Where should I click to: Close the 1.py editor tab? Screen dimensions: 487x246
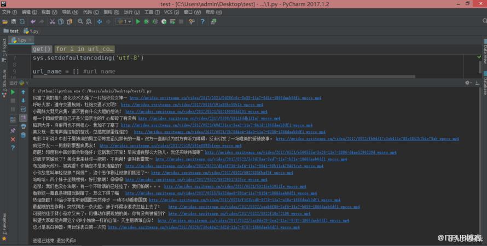tap(30, 40)
